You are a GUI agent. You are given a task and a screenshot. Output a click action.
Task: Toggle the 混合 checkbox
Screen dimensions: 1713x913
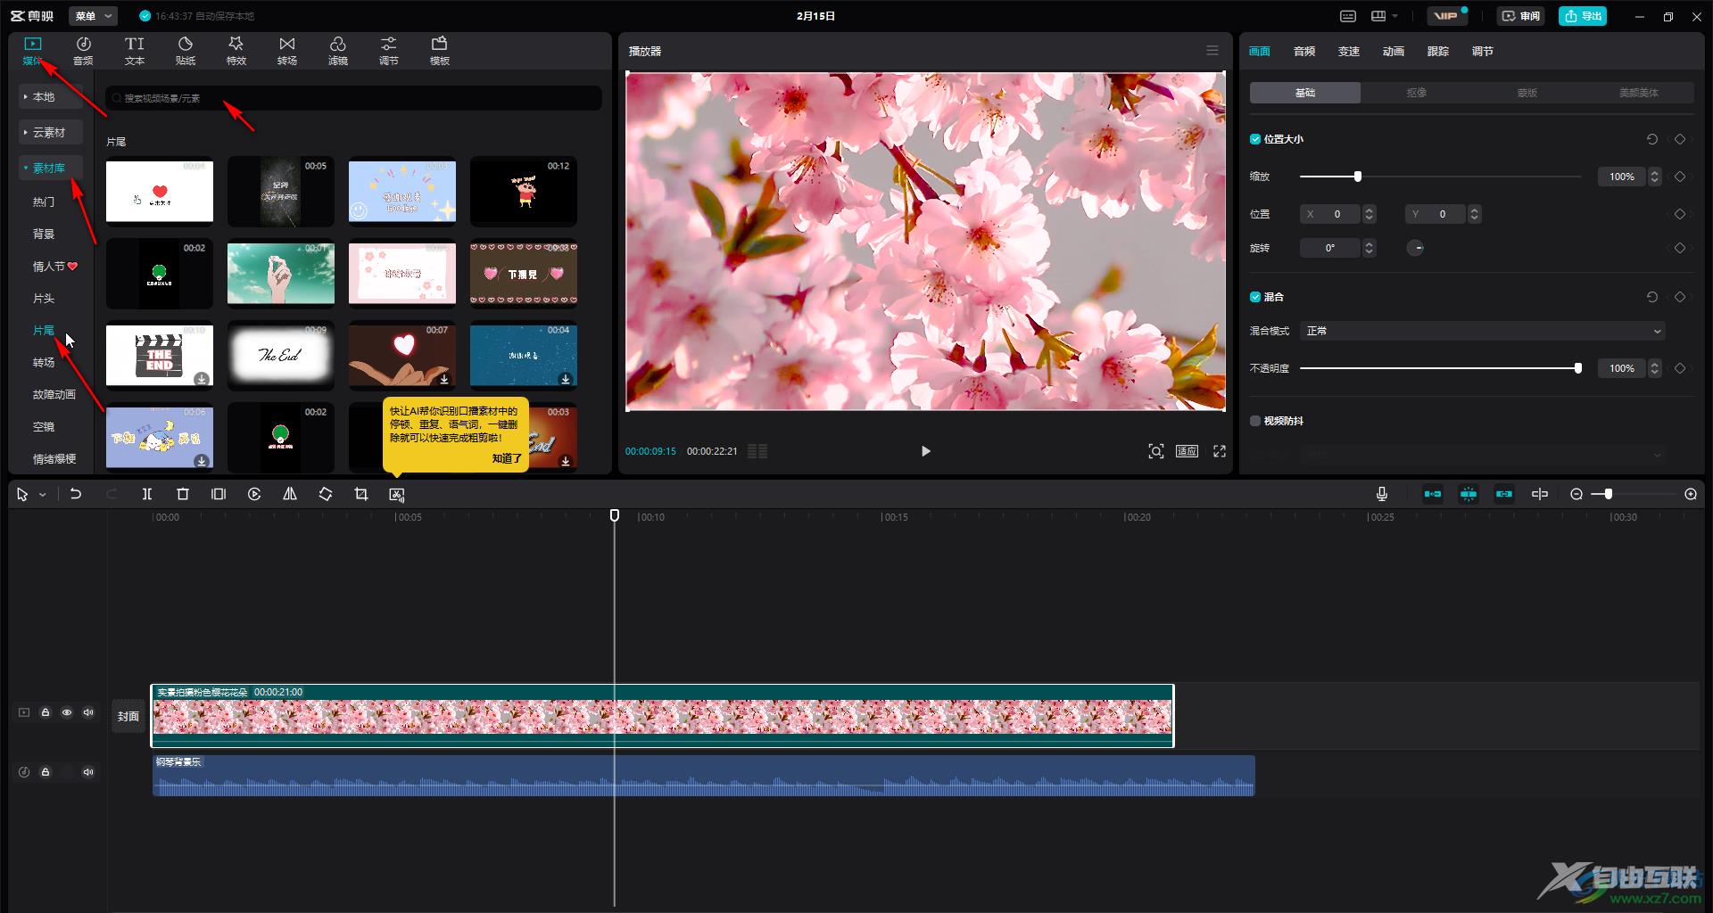click(1255, 297)
